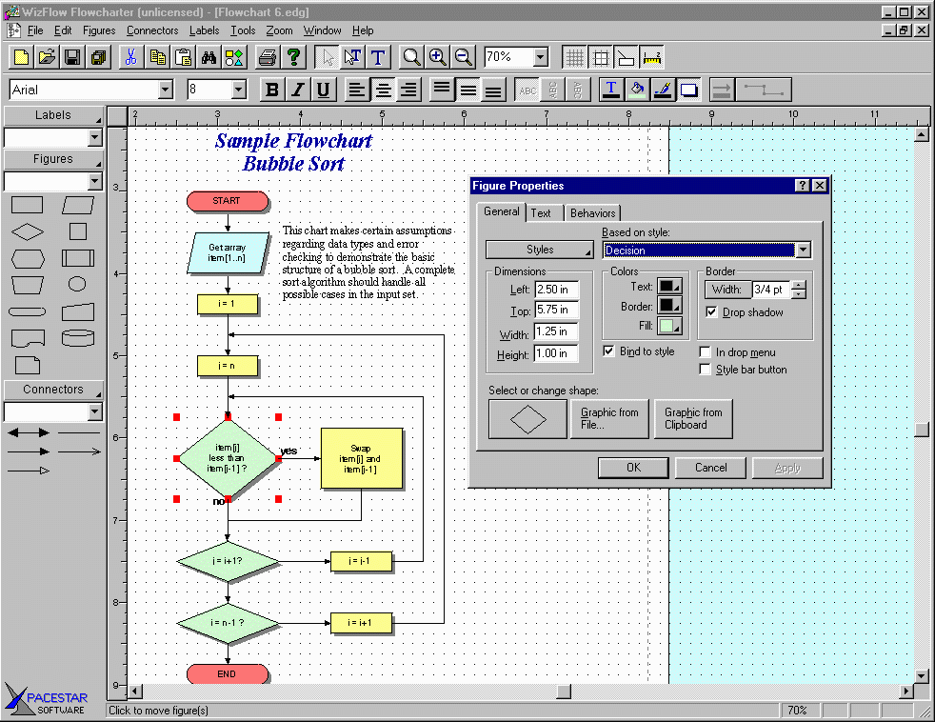
Task: Switch to the Text tab
Action: coord(541,213)
